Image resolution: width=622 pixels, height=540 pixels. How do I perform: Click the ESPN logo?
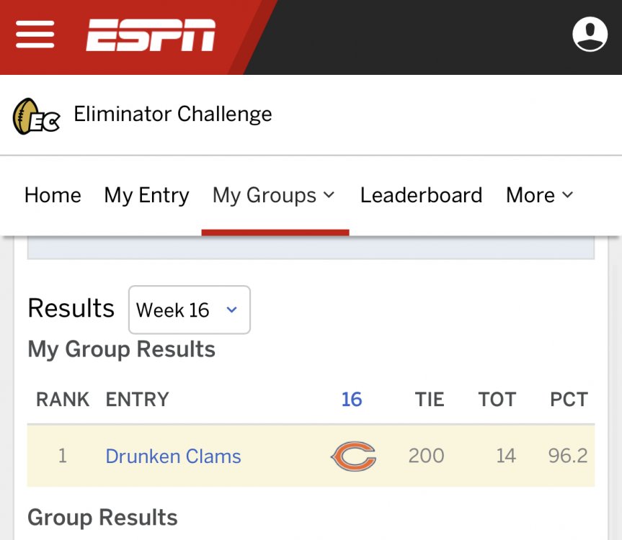[x=151, y=35]
